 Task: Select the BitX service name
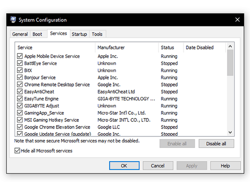click(28, 70)
